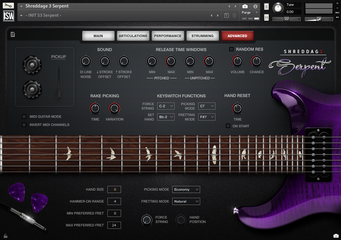Click the MAX PREFERRED FRET value field
This screenshot has width=341, height=240.
114,225
